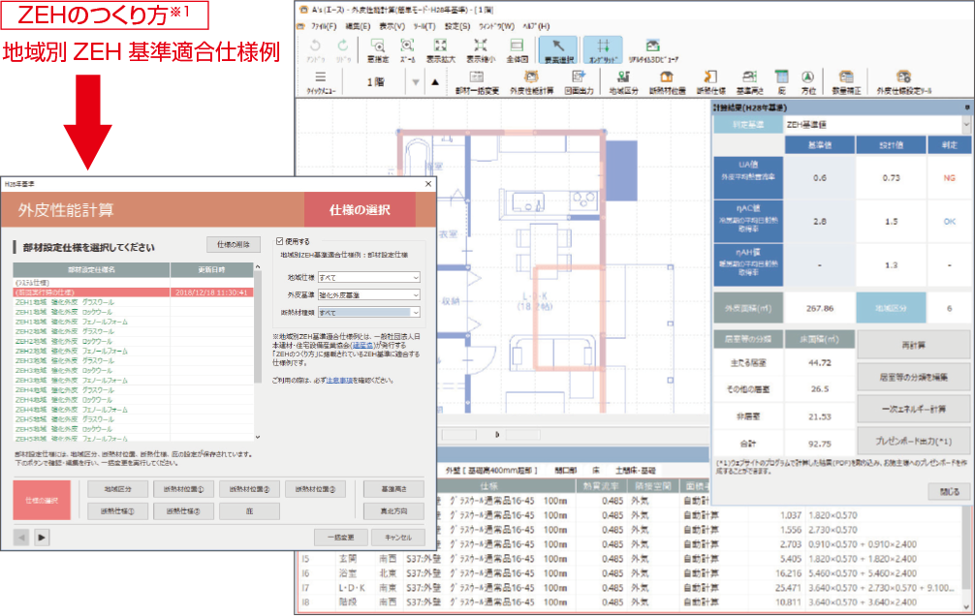Screen dimensions: 975x616
Task: Click the 全体図 whole view icon
Action: coord(517,49)
